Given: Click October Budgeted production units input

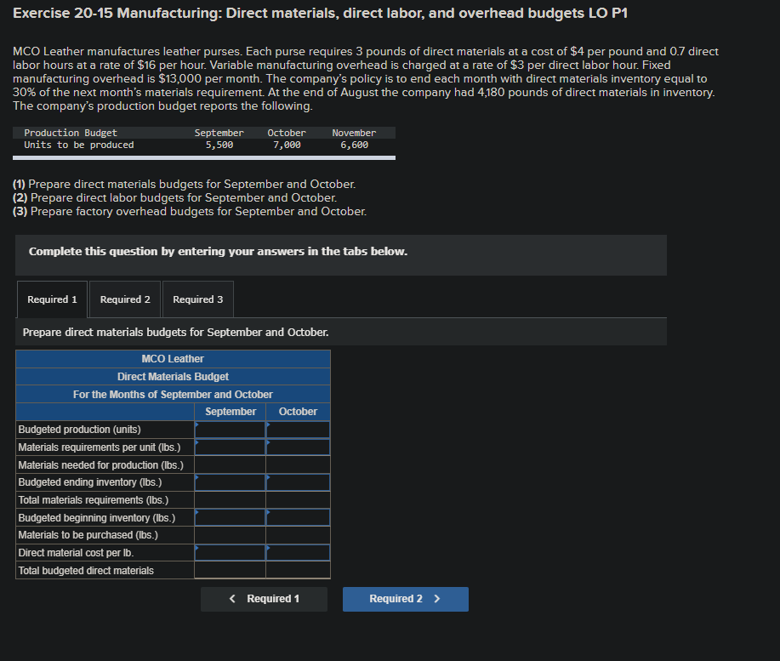Looking at the screenshot, I should (297, 429).
